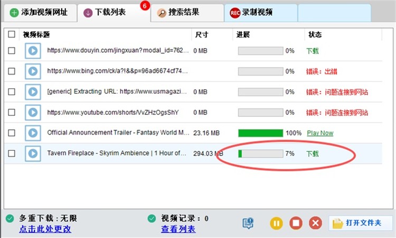Switch to the 录制视频 tab
This screenshot has height=238, width=396.
click(261, 12)
